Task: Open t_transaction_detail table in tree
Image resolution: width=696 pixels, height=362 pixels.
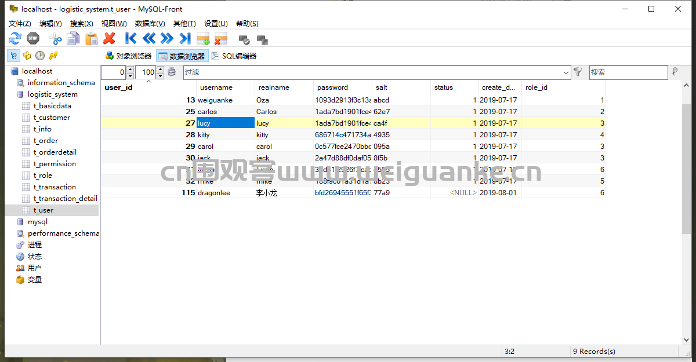Action: pos(65,199)
